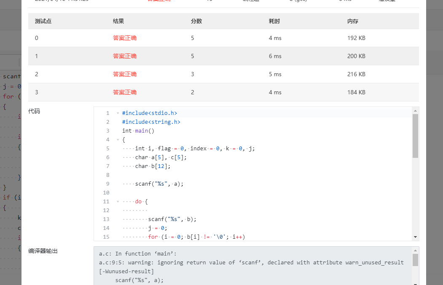Image resolution: width=443 pixels, height=285 pixels.
Task: Click the 测试点 column header
Action: pos(43,21)
